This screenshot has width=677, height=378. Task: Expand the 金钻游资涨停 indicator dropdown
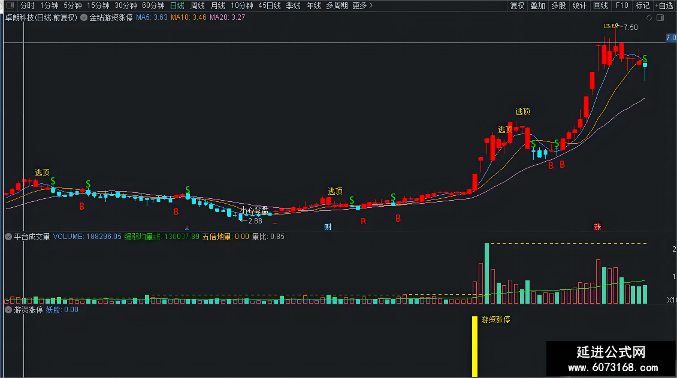[84, 18]
